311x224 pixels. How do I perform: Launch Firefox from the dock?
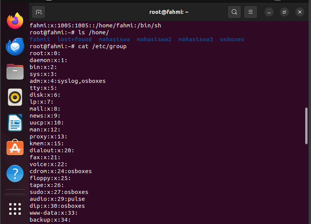[x=15, y=21]
